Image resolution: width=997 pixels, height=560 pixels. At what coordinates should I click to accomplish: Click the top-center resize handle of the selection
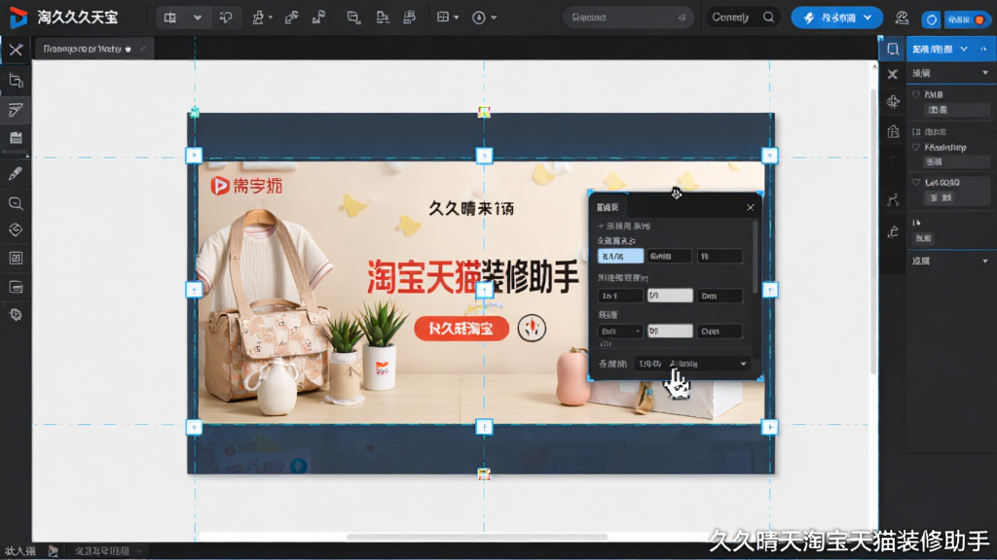pyautogui.click(x=484, y=156)
